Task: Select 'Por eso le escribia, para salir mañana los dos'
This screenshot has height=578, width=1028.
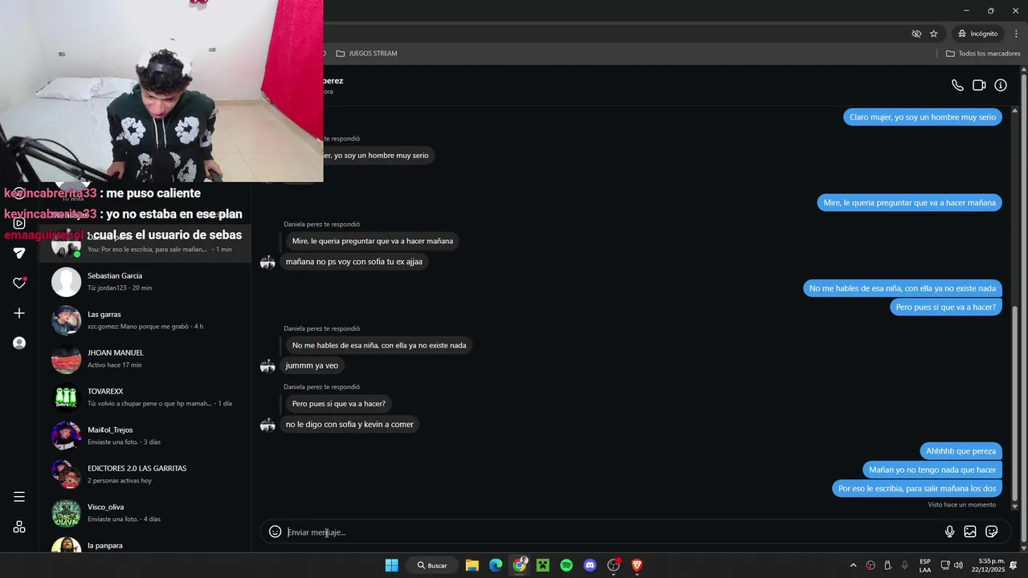Action: (917, 488)
